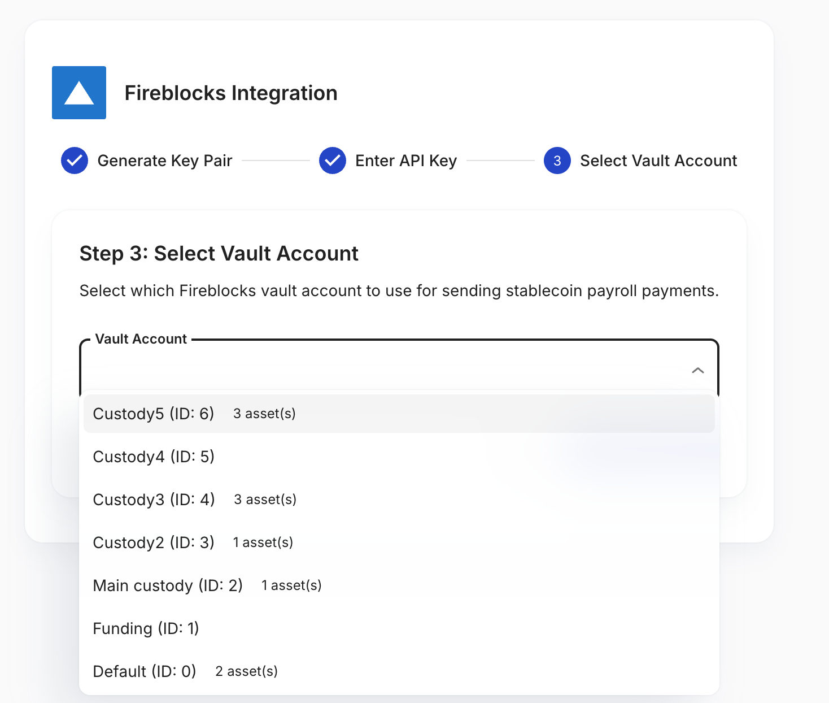Pick Custody3 (ID: 4) vault account

[399, 500]
